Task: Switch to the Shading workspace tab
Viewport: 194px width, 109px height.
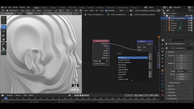Action: (x=82, y=8)
